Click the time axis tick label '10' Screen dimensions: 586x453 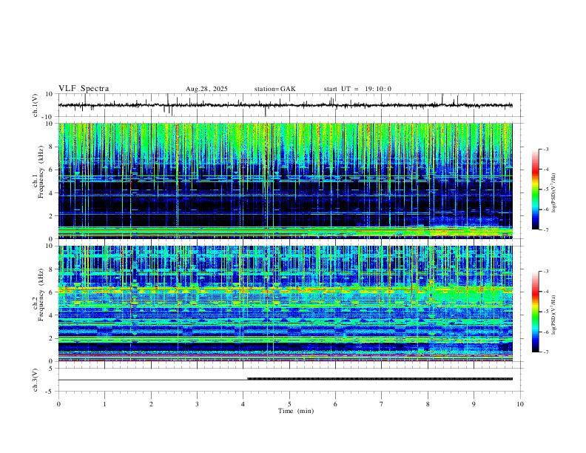[x=520, y=404]
